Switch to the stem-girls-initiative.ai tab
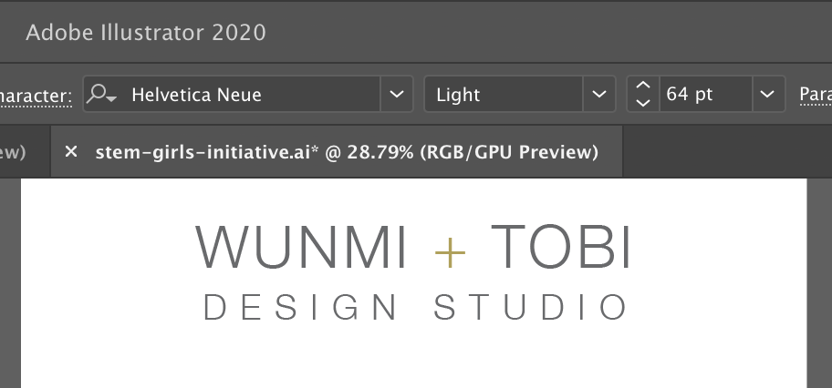The image size is (832, 388). point(347,152)
